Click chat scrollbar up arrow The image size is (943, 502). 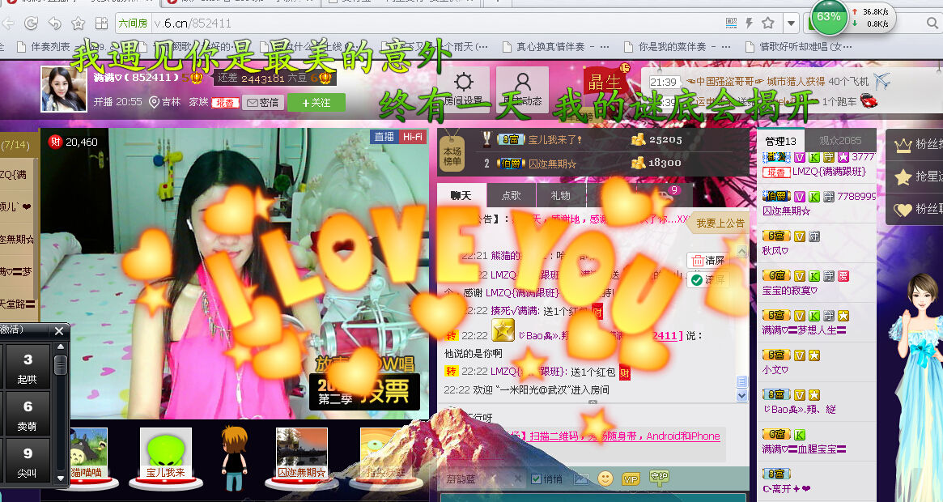(x=742, y=252)
